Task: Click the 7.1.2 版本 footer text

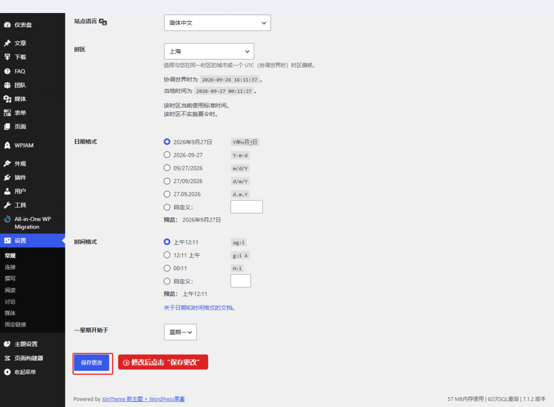Action: 534,399
